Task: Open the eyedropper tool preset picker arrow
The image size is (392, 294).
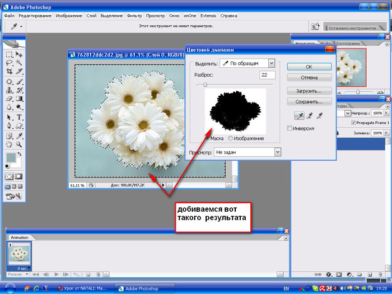Action: pyautogui.click(x=21, y=26)
